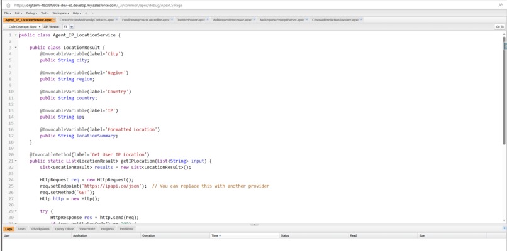Screen dimensions: 507x251
Task: Select the Tests tab
Action: (21, 229)
